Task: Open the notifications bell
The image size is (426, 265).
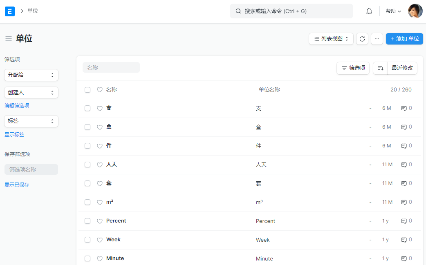Action: click(369, 11)
